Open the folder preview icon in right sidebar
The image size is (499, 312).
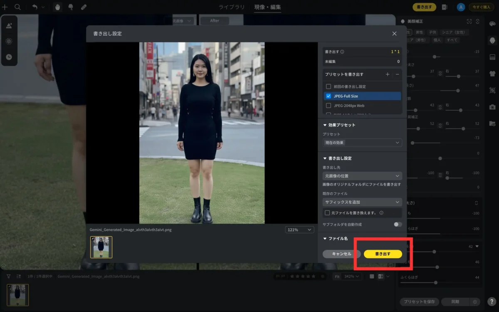[492, 124]
